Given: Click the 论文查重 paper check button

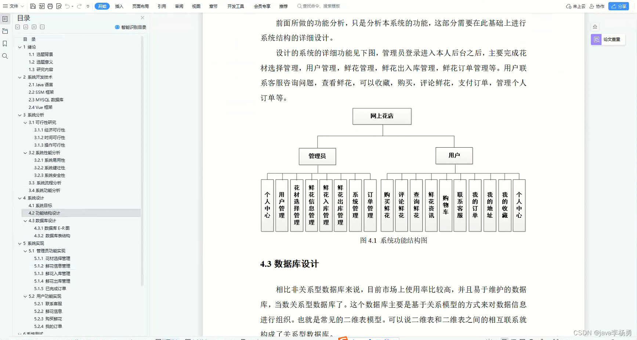Looking at the screenshot, I should (x=608, y=39).
